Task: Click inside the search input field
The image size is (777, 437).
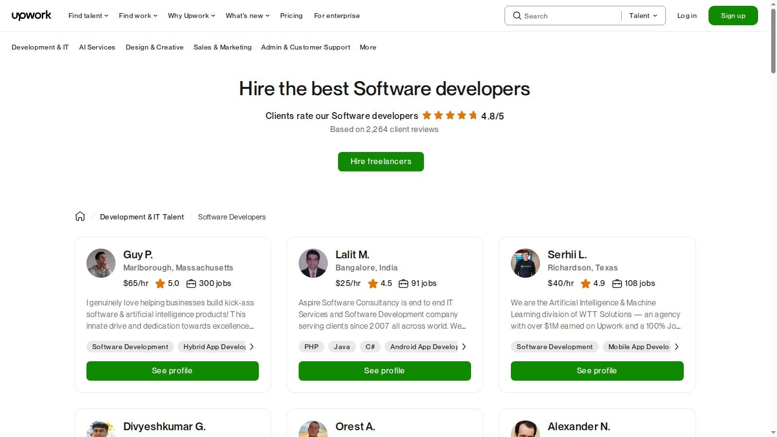Action: click(563, 16)
